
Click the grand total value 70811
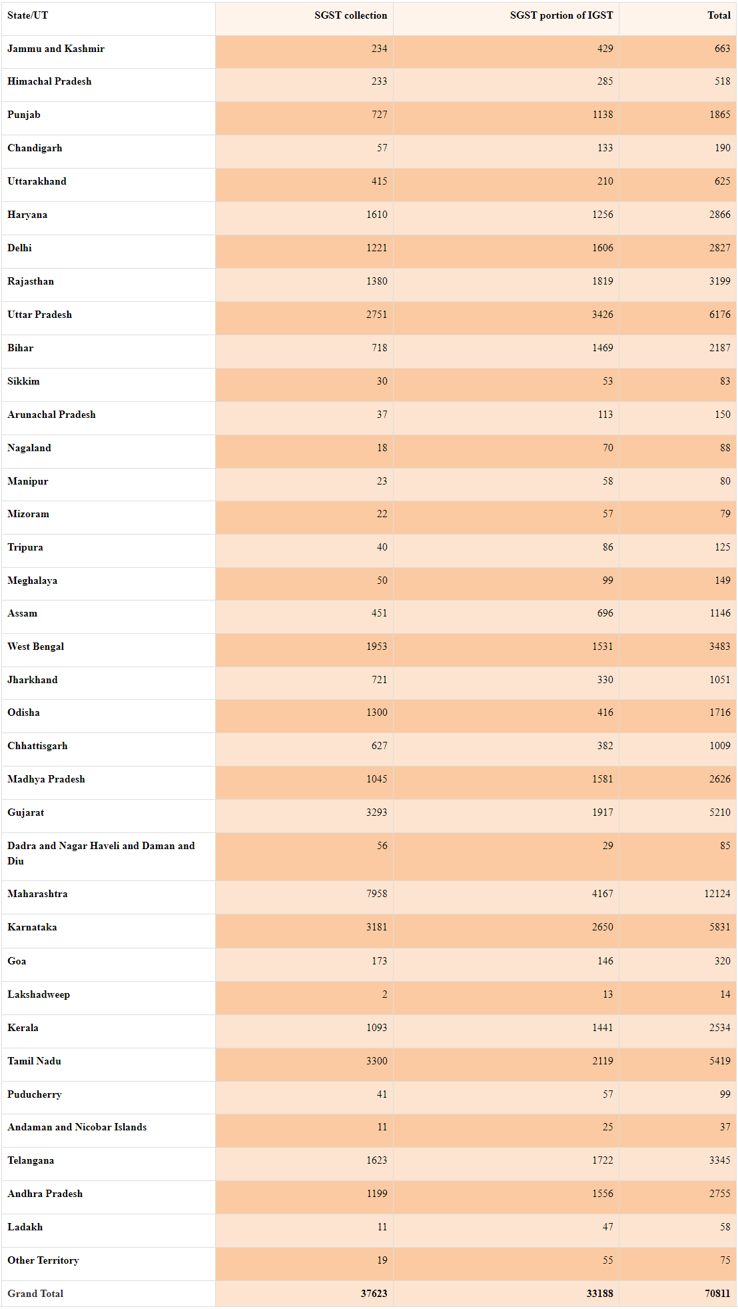coord(717,1294)
